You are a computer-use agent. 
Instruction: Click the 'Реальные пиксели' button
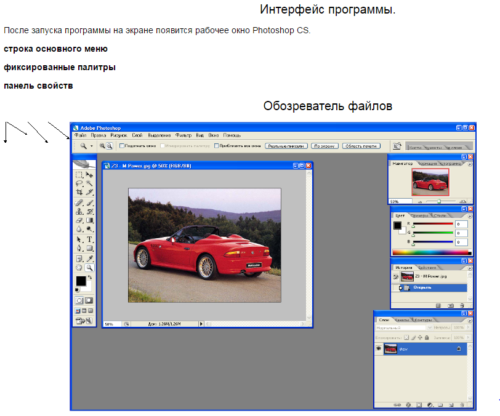click(286, 146)
